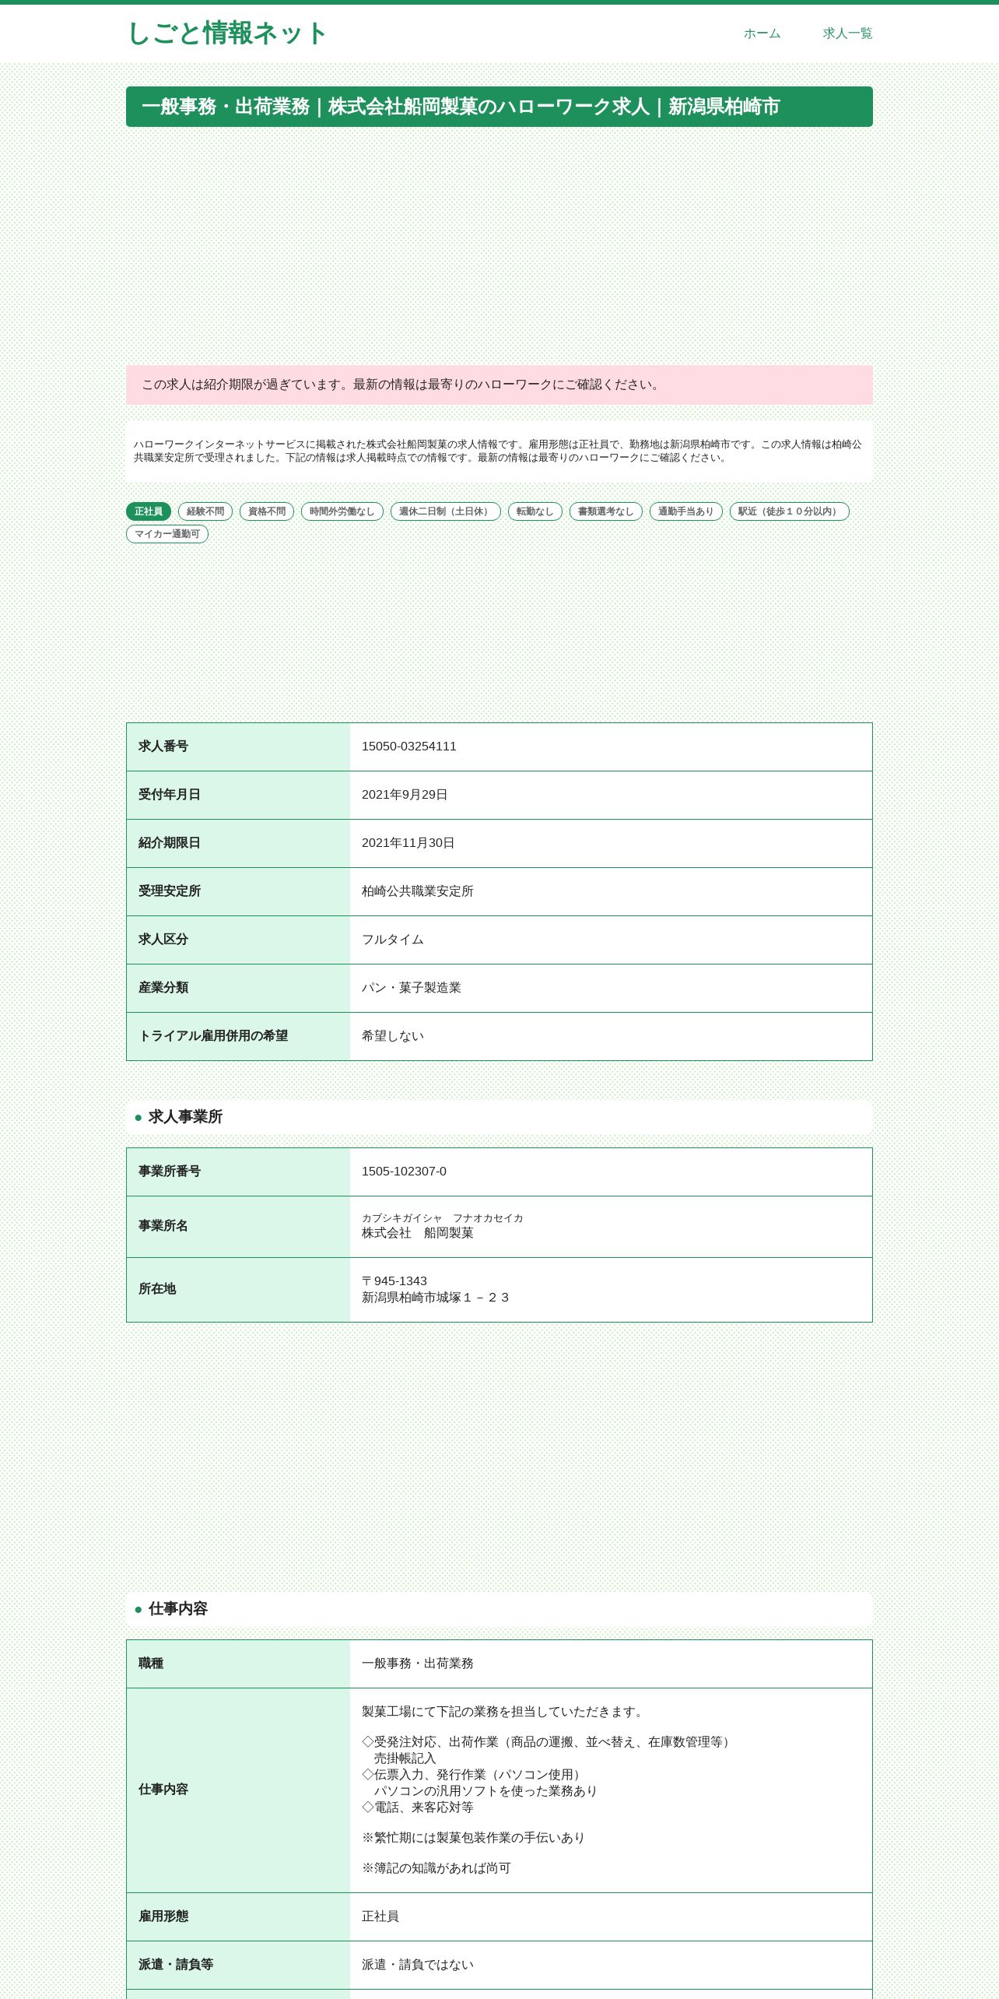
Task: Click the deadline 2021年11月30日
Action: pos(408,843)
